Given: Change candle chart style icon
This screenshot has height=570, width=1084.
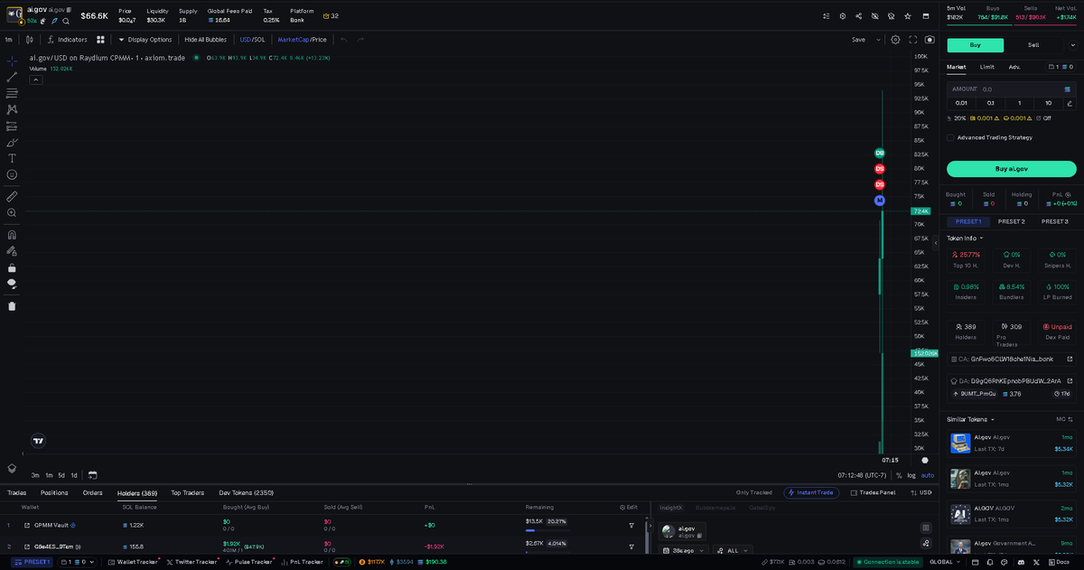Looking at the screenshot, I should click(30, 40).
